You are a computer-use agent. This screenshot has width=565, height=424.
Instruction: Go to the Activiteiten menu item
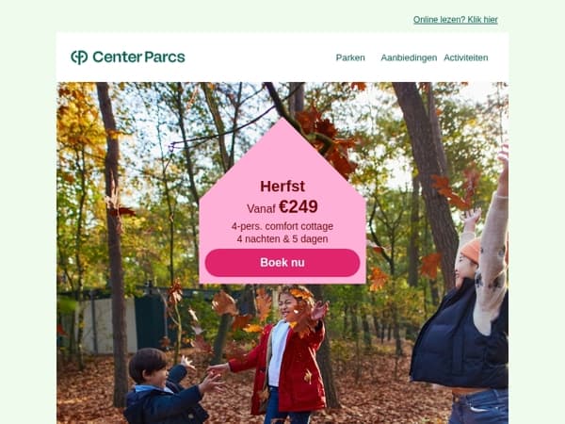465,57
